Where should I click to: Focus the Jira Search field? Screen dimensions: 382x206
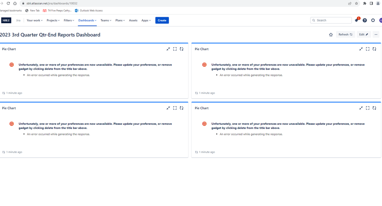click(331, 20)
